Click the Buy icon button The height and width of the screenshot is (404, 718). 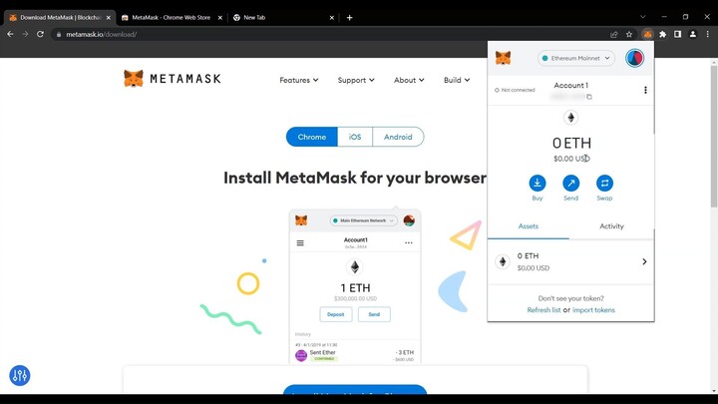pyautogui.click(x=538, y=184)
